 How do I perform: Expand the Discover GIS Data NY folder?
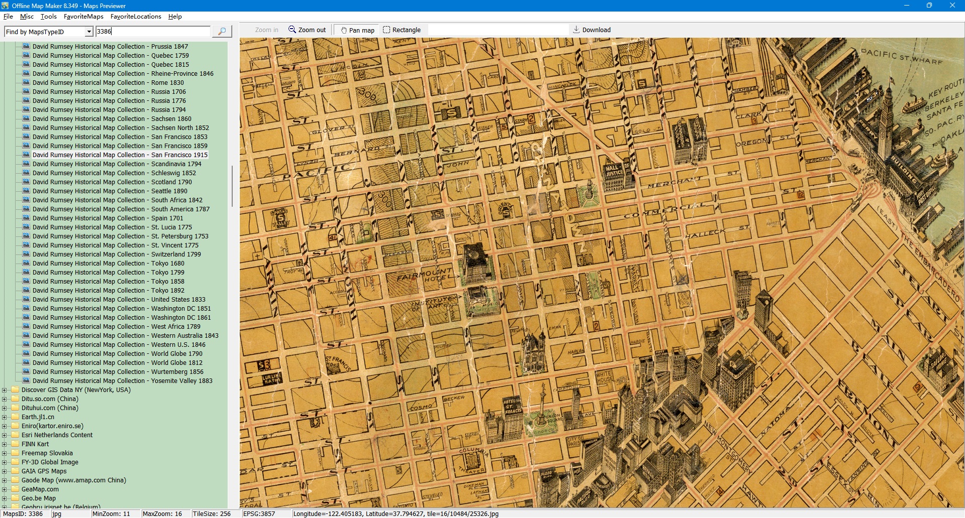pyautogui.click(x=5, y=390)
